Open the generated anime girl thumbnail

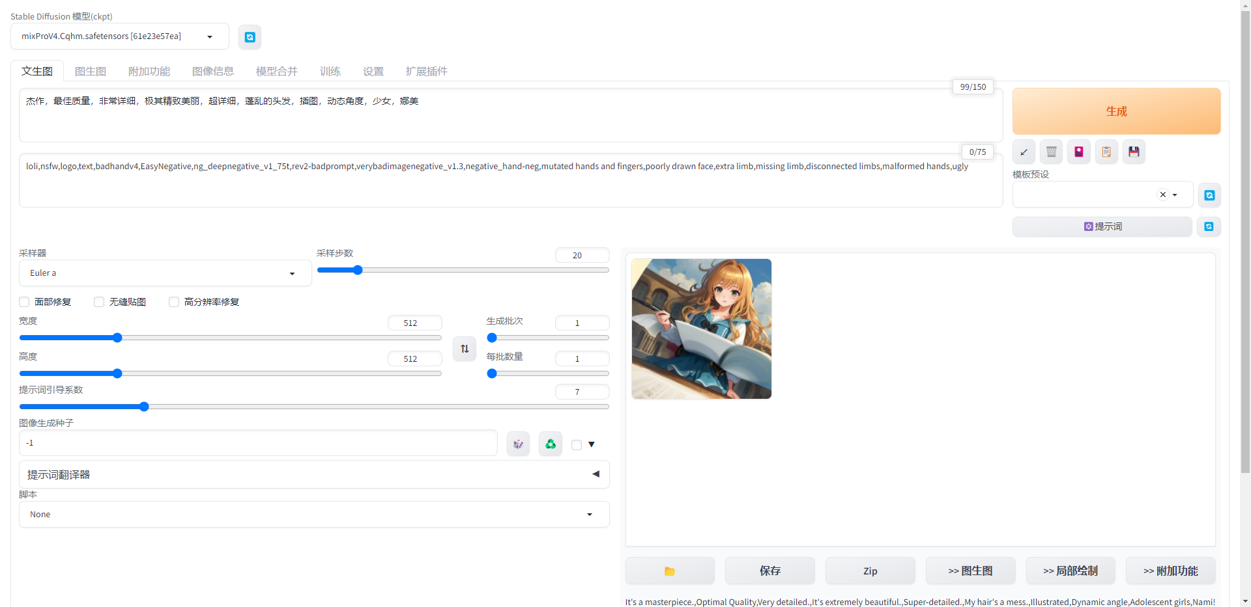(702, 329)
